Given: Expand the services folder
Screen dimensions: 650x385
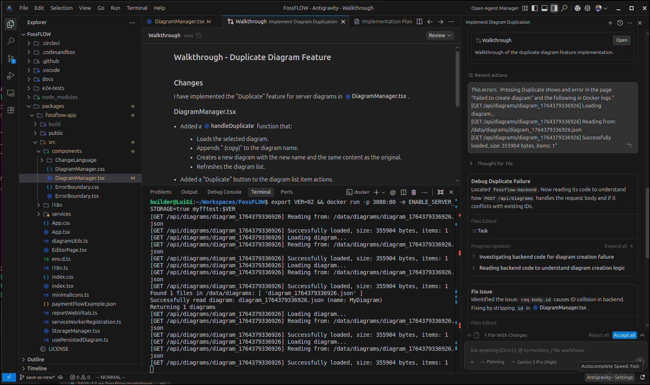Looking at the screenshot, I should tap(61, 214).
